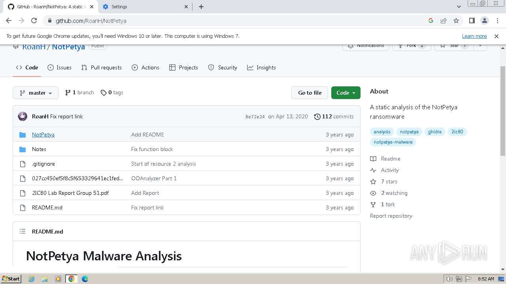506x284 pixels.
Task: Select the notpetya topic tag
Action: click(409, 132)
